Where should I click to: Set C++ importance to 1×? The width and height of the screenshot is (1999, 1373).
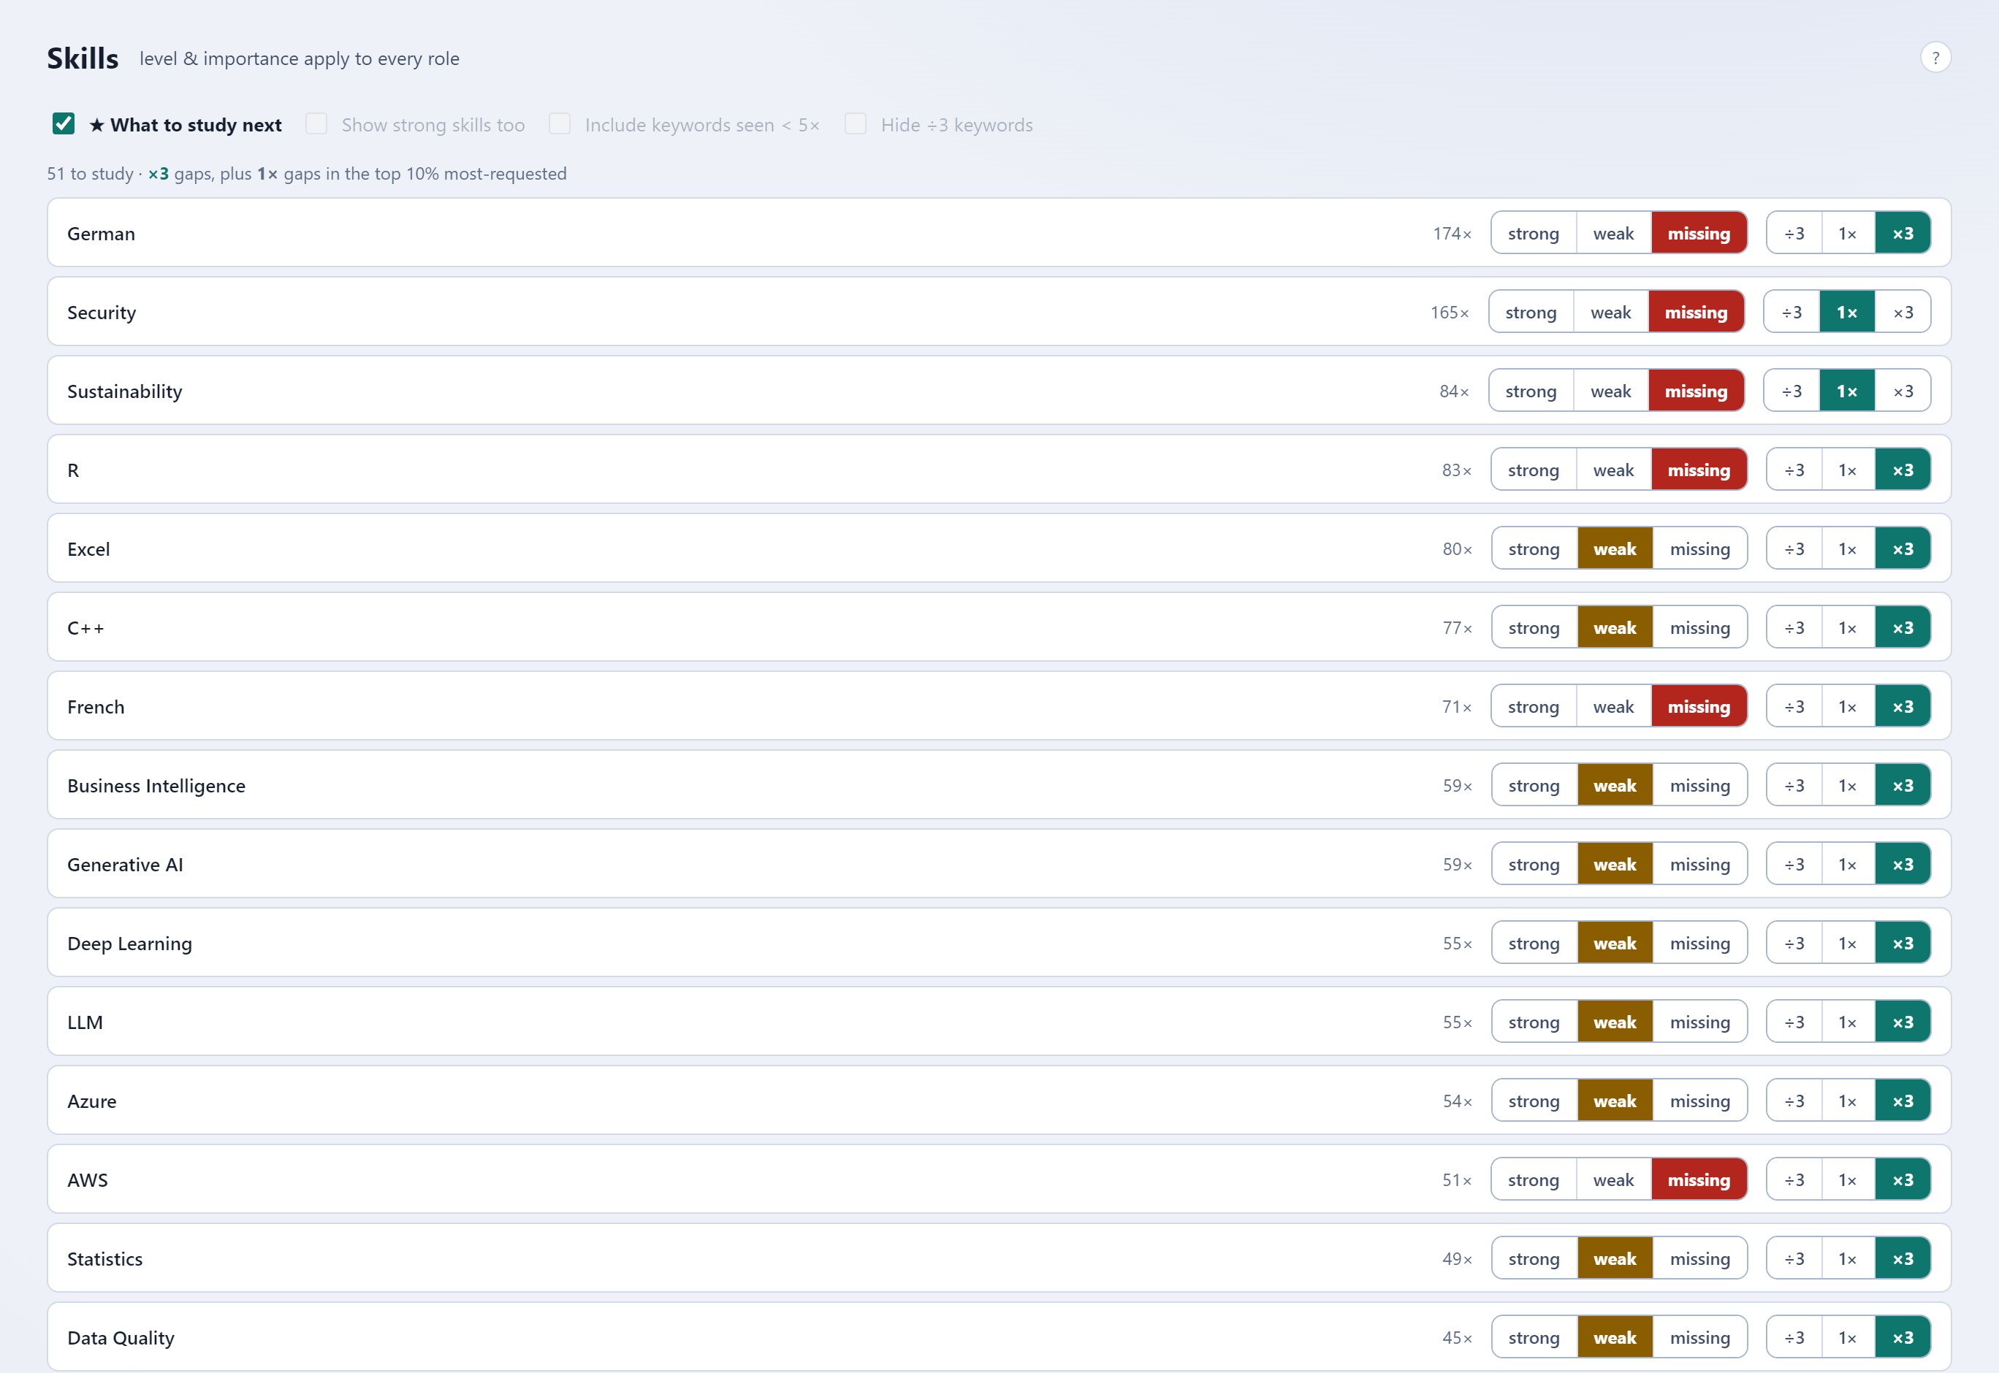point(1848,628)
